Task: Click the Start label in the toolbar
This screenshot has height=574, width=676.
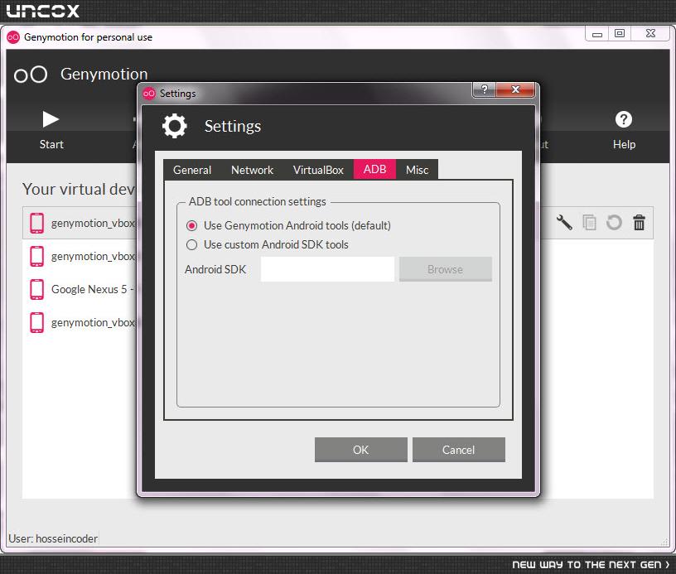Action: pyautogui.click(x=51, y=144)
